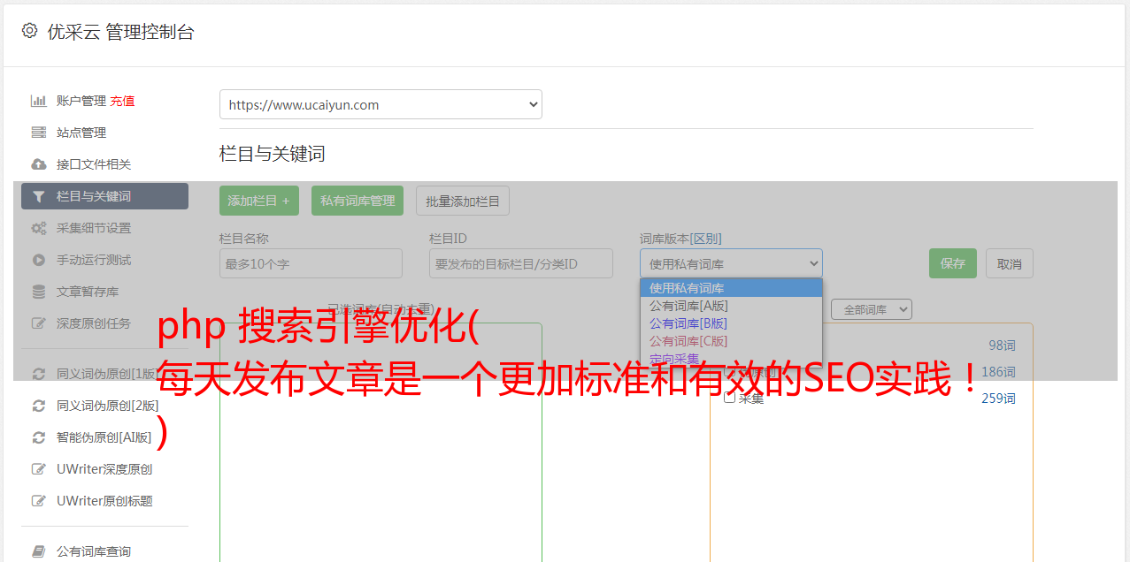
Task: Click the 栏目名称 input field
Action: [311, 263]
